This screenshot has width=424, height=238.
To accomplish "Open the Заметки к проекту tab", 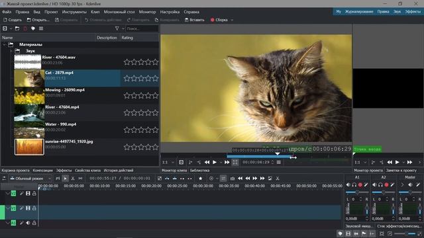I will pyautogui.click(x=401, y=171).
